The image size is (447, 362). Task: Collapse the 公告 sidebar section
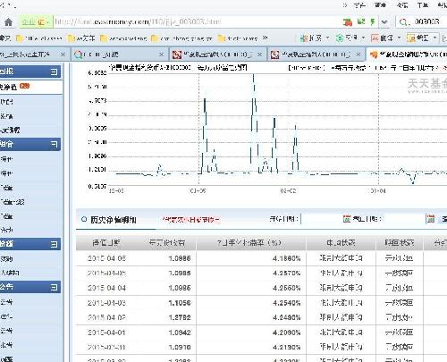[x=54, y=287]
